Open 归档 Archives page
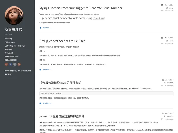 click(x=10, y=42)
